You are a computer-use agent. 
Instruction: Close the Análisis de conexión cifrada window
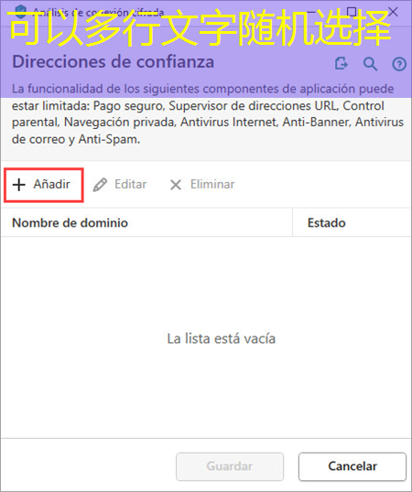[x=393, y=12]
